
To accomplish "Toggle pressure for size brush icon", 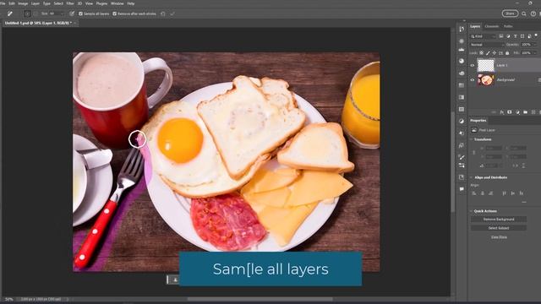I will pyautogui.click(x=71, y=14).
